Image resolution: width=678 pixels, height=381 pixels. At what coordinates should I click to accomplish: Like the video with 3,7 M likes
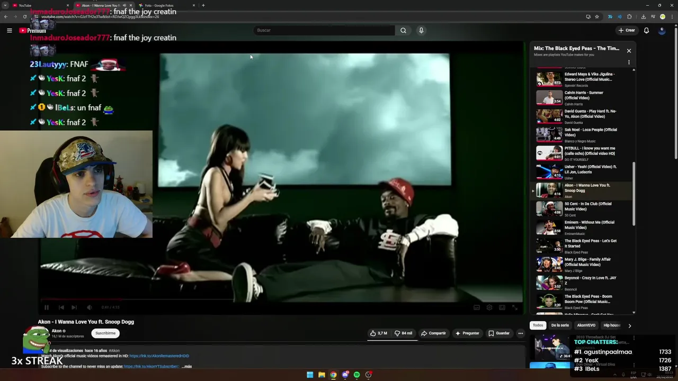click(379, 333)
